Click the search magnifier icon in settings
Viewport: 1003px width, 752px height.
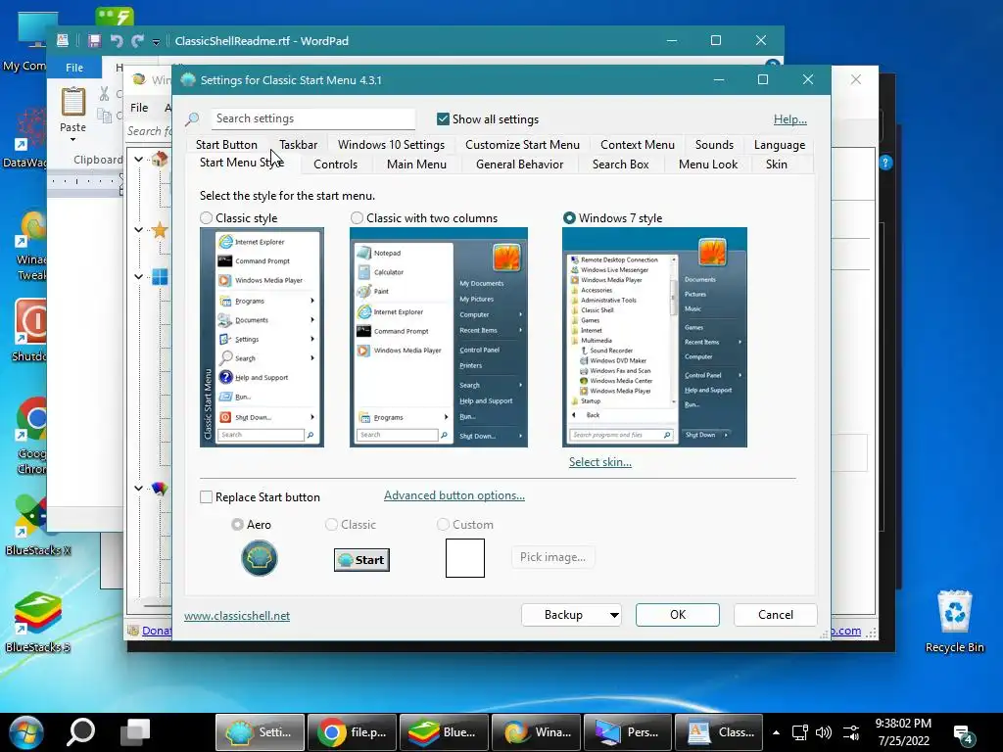[192, 118]
